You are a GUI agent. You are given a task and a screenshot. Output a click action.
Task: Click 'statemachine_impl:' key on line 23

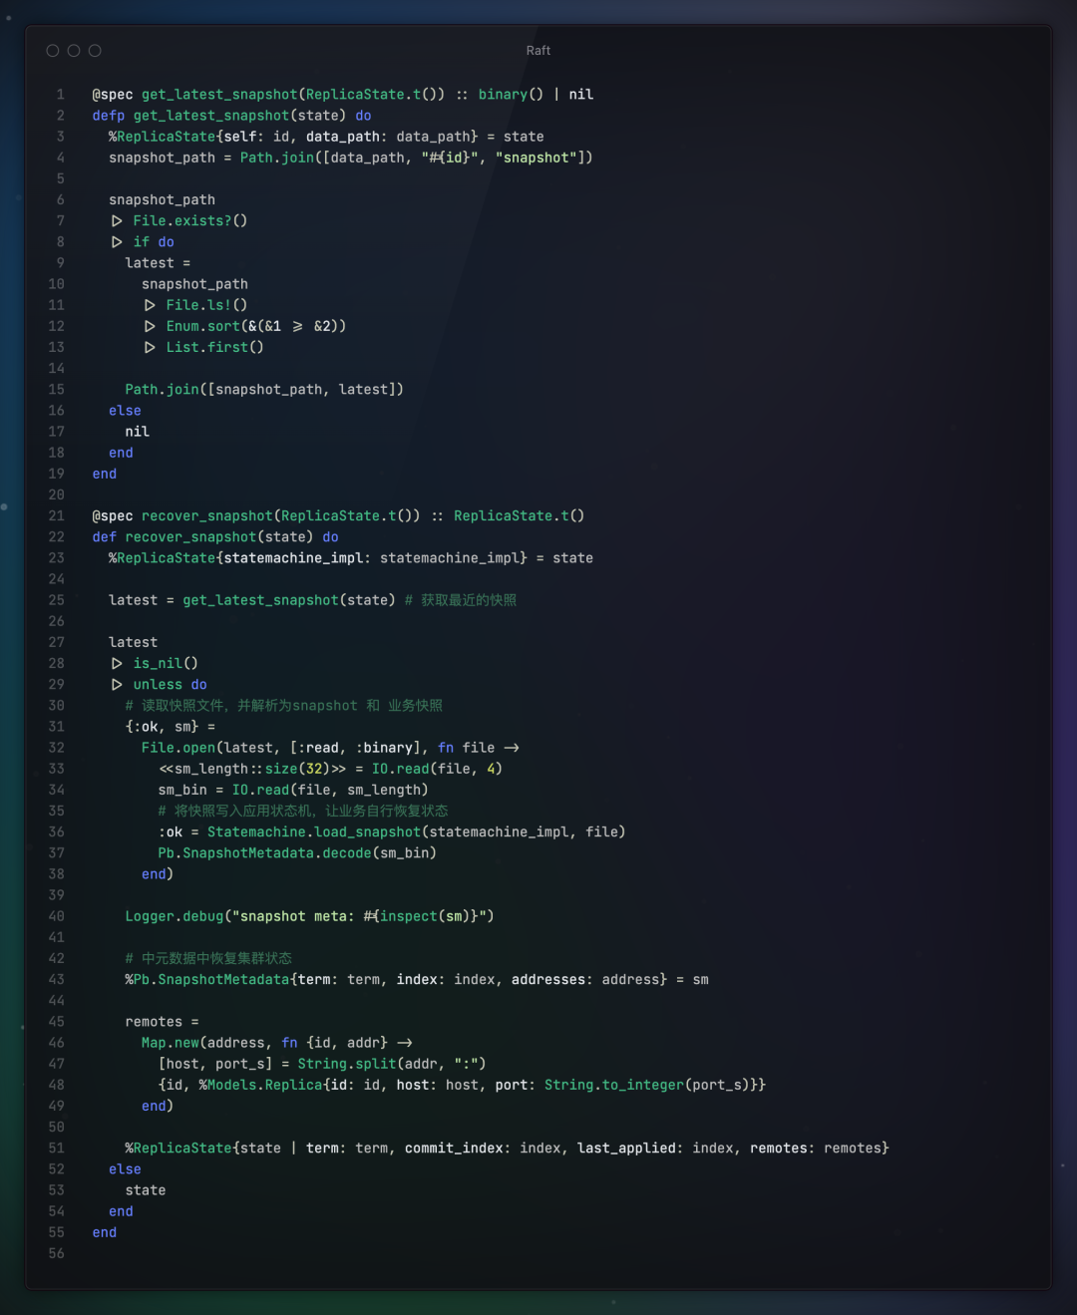tap(297, 558)
